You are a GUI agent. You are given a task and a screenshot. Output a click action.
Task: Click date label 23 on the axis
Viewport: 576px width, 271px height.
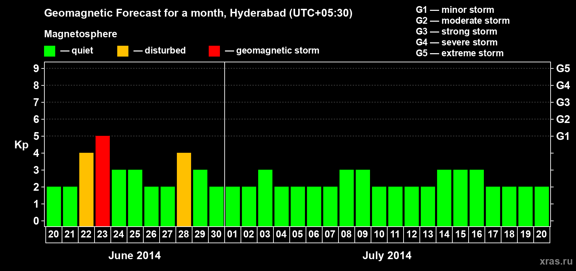[102, 234]
